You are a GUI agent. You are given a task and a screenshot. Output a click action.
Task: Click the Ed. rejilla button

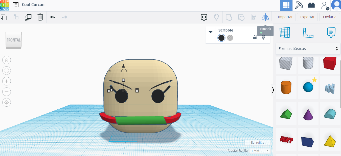258,143
